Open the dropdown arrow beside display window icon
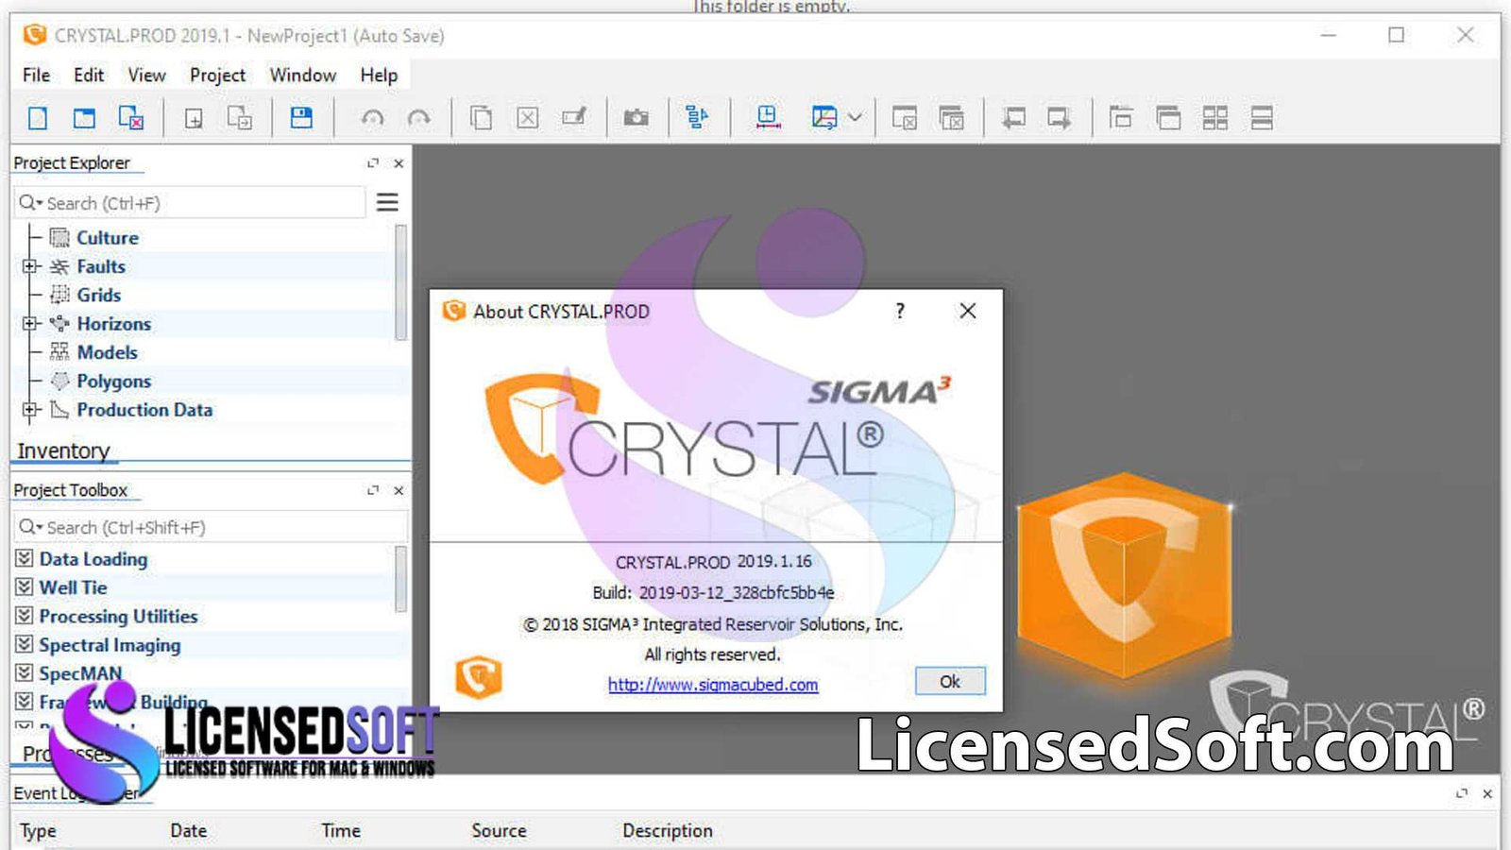The width and height of the screenshot is (1511, 850). [855, 118]
